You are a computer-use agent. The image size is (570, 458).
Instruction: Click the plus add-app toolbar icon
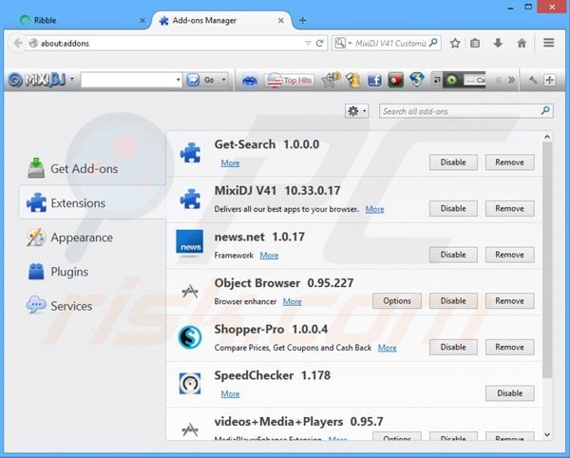click(550, 80)
